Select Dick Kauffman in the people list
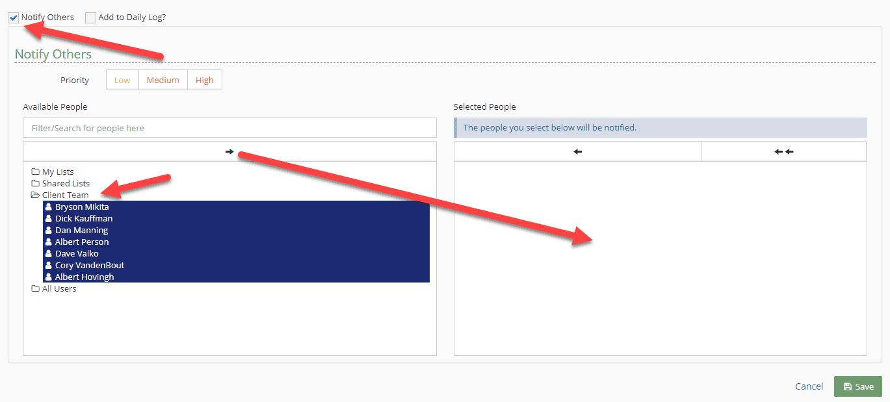 click(x=84, y=219)
